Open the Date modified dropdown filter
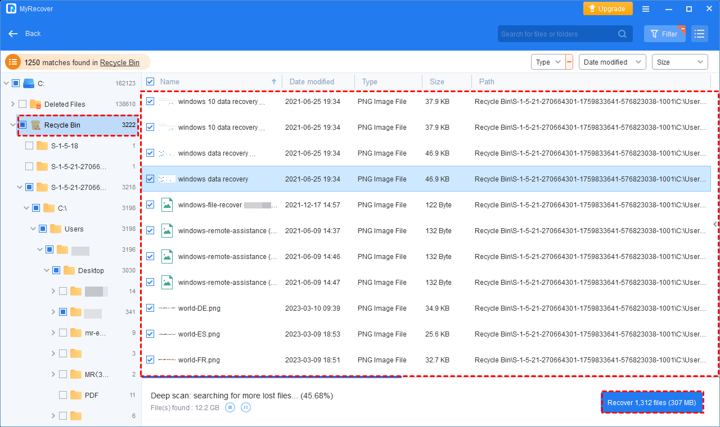 tap(612, 62)
